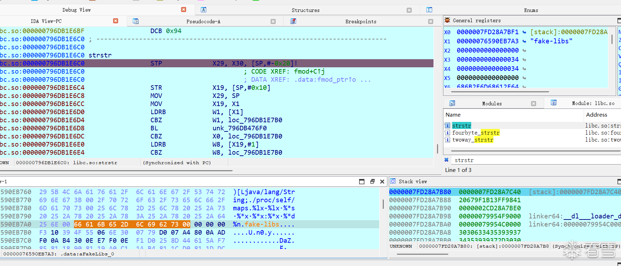Viewport: 621px width, 266px height.
Task: Click stack address 0000007FD28A7B80
Action: pyautogui.click(x=420, y=192)
